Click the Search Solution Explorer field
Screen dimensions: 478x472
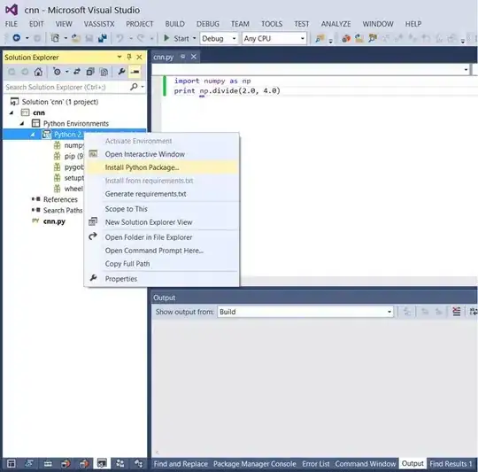(67, 87)
